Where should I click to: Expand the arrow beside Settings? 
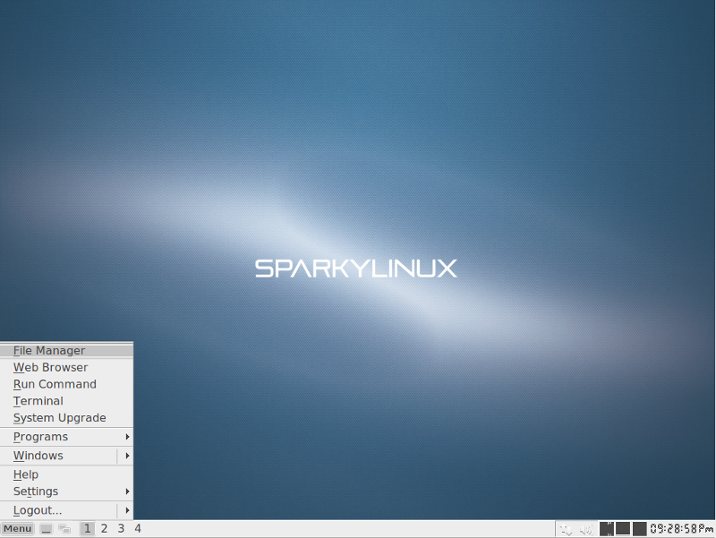tap(127, 491)
